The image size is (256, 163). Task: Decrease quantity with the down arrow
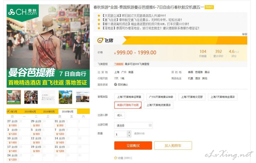[129, 135]
